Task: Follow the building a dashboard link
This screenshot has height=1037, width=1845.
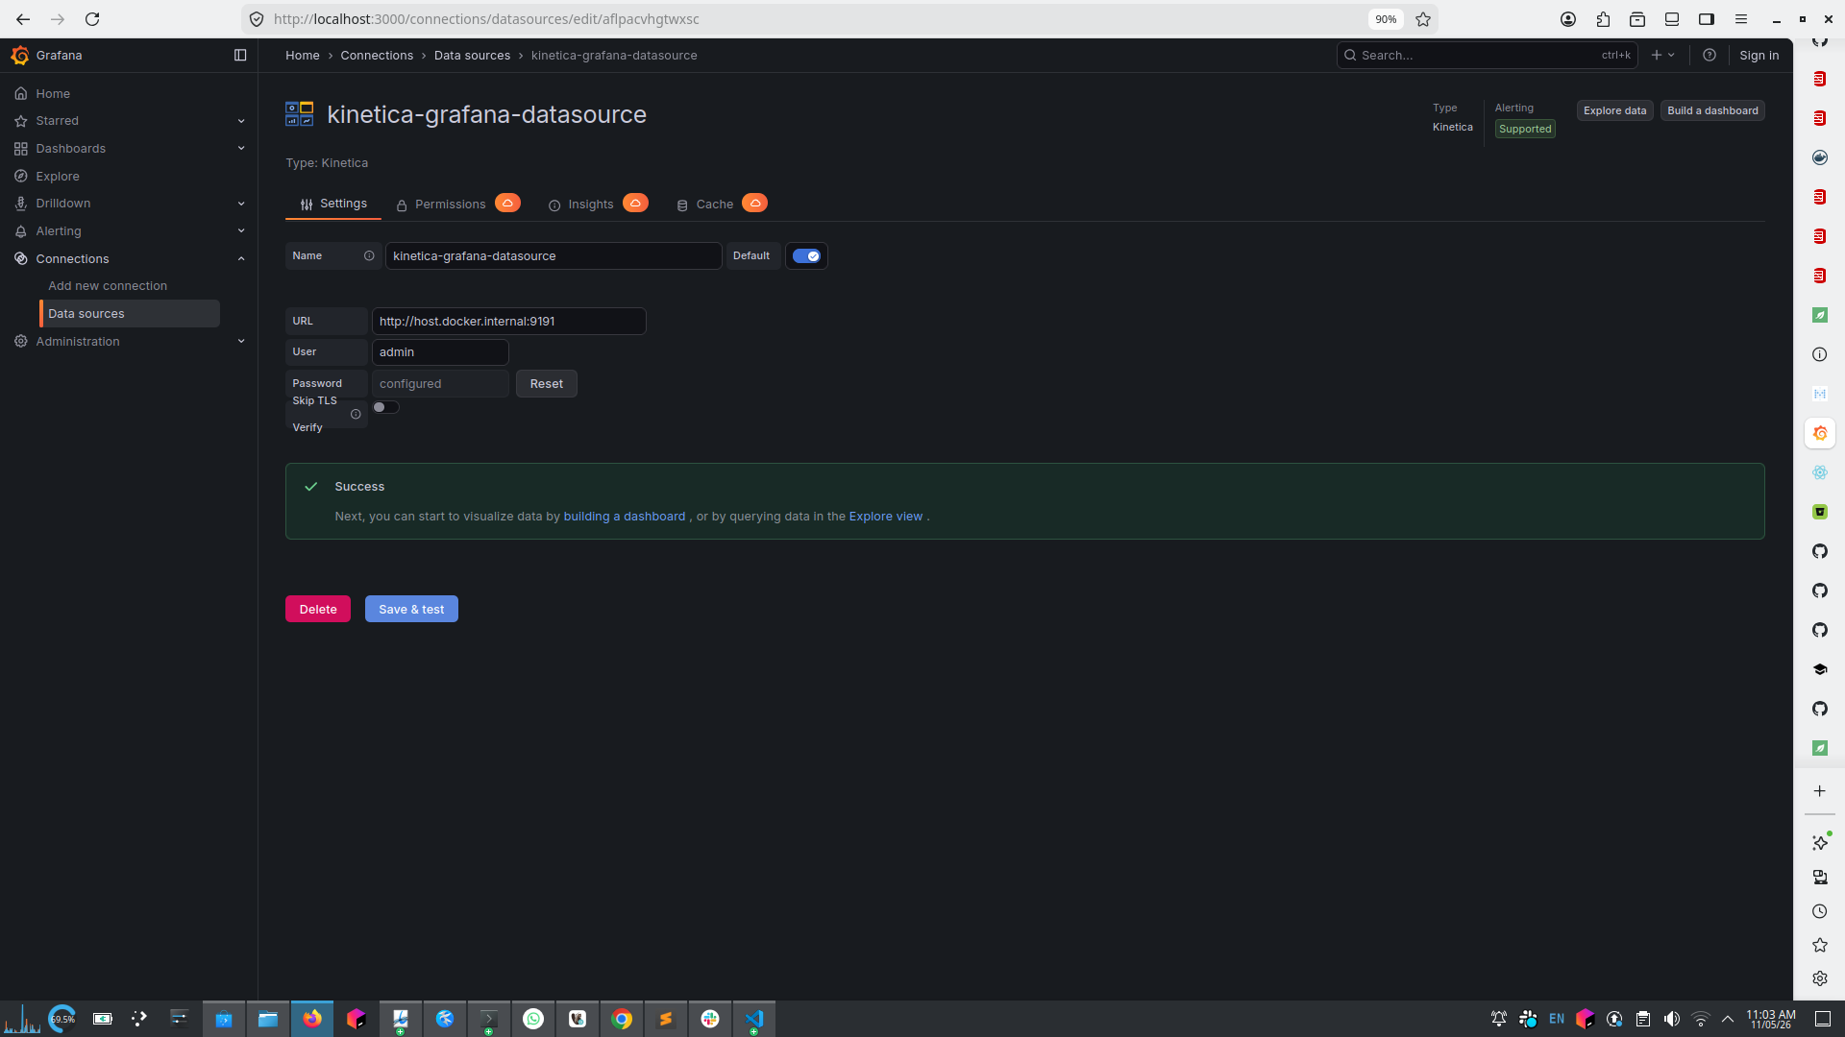Action: (x=625, y=517)
